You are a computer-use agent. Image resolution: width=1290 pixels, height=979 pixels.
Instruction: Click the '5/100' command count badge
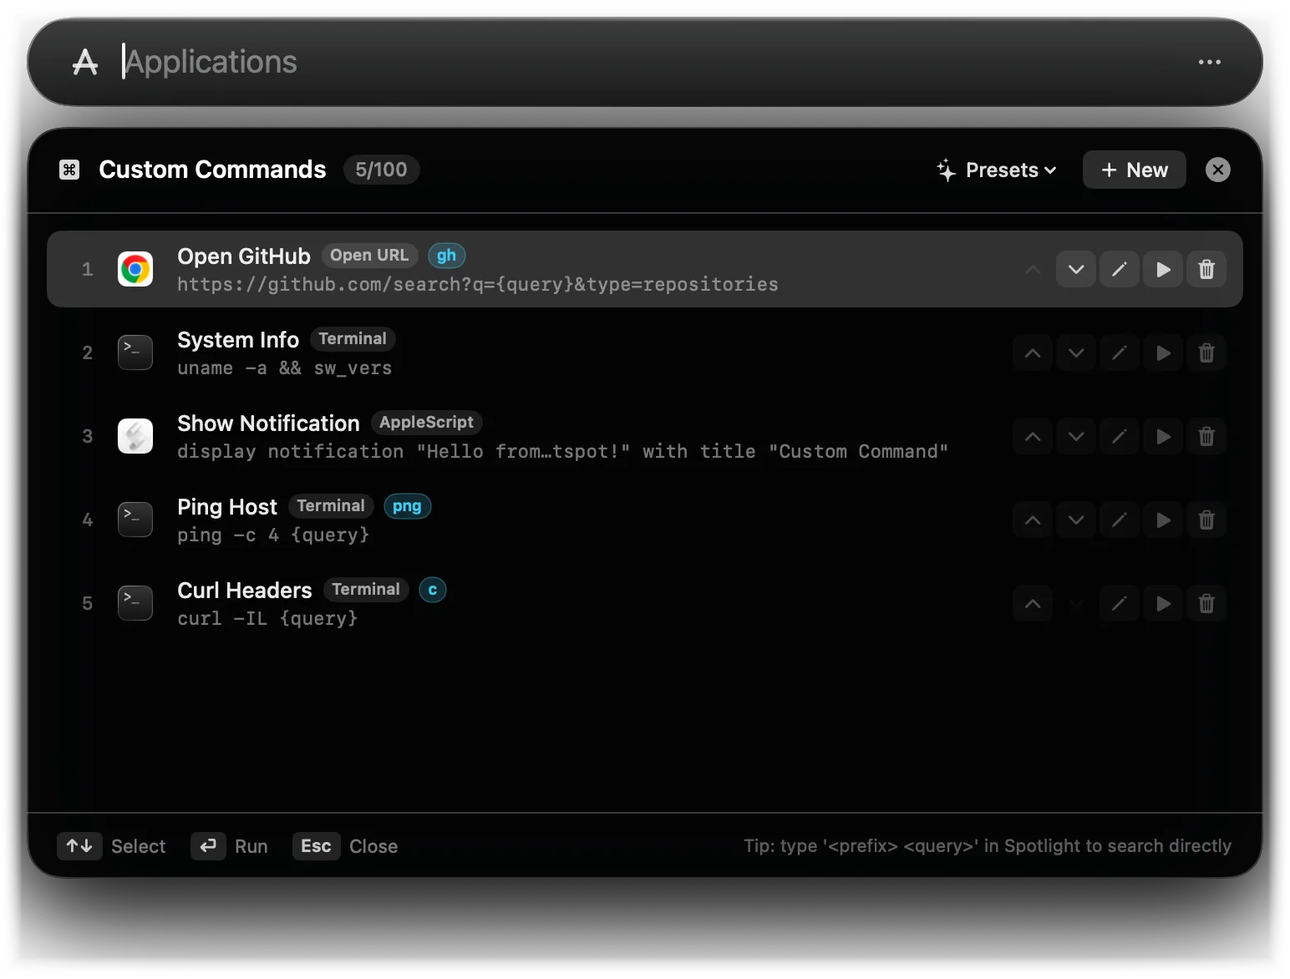[x=382, y=170]
